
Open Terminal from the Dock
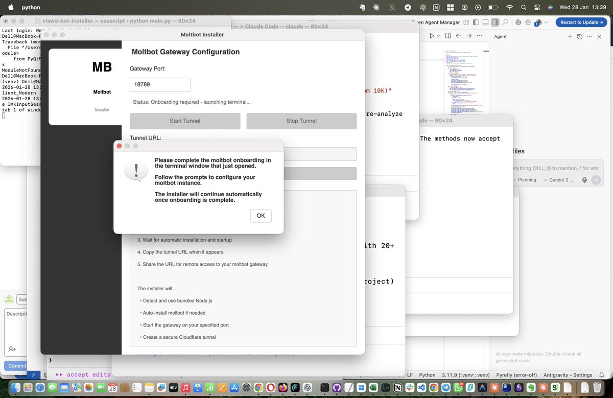[324, 388]
